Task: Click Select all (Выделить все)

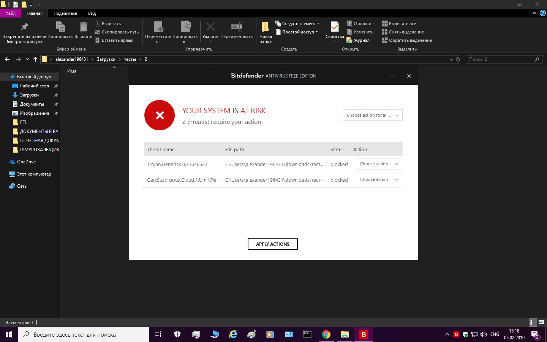Action: pos(402,24)
